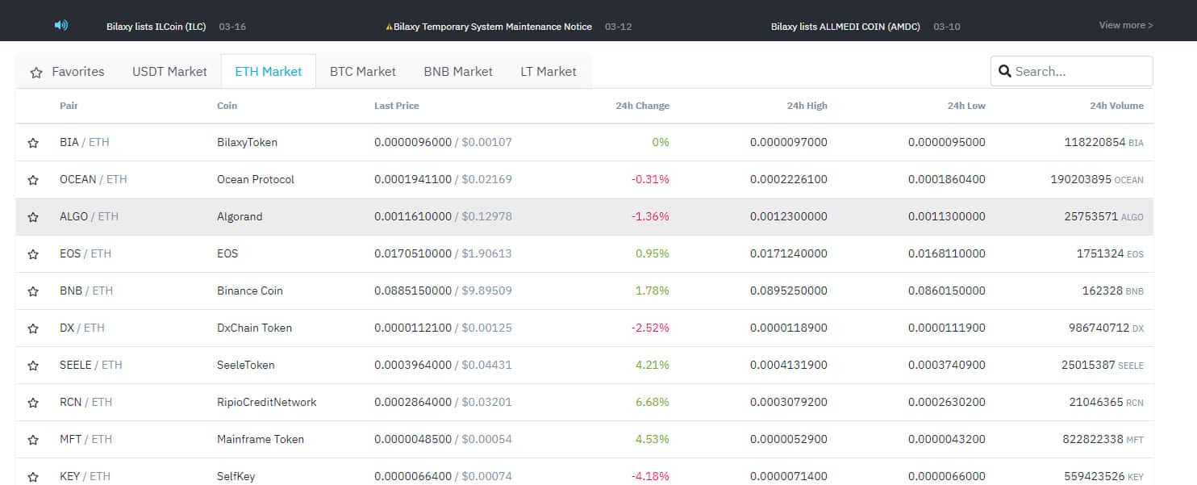Click the SeeleToken coin name
This screenshot has width=1197, height=485.
[x=246, y=365]
